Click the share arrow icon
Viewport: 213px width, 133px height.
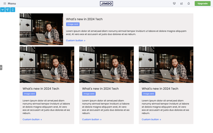pos(182,3)
